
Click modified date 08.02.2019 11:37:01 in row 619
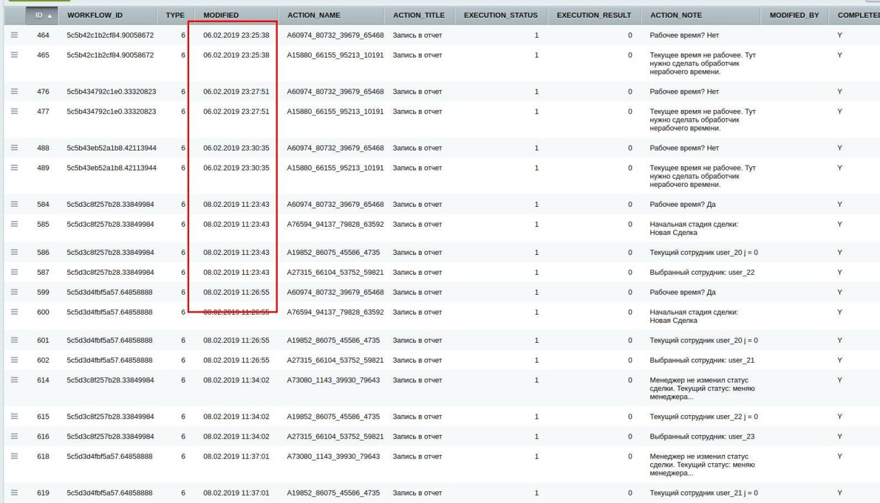coord(236,493)
